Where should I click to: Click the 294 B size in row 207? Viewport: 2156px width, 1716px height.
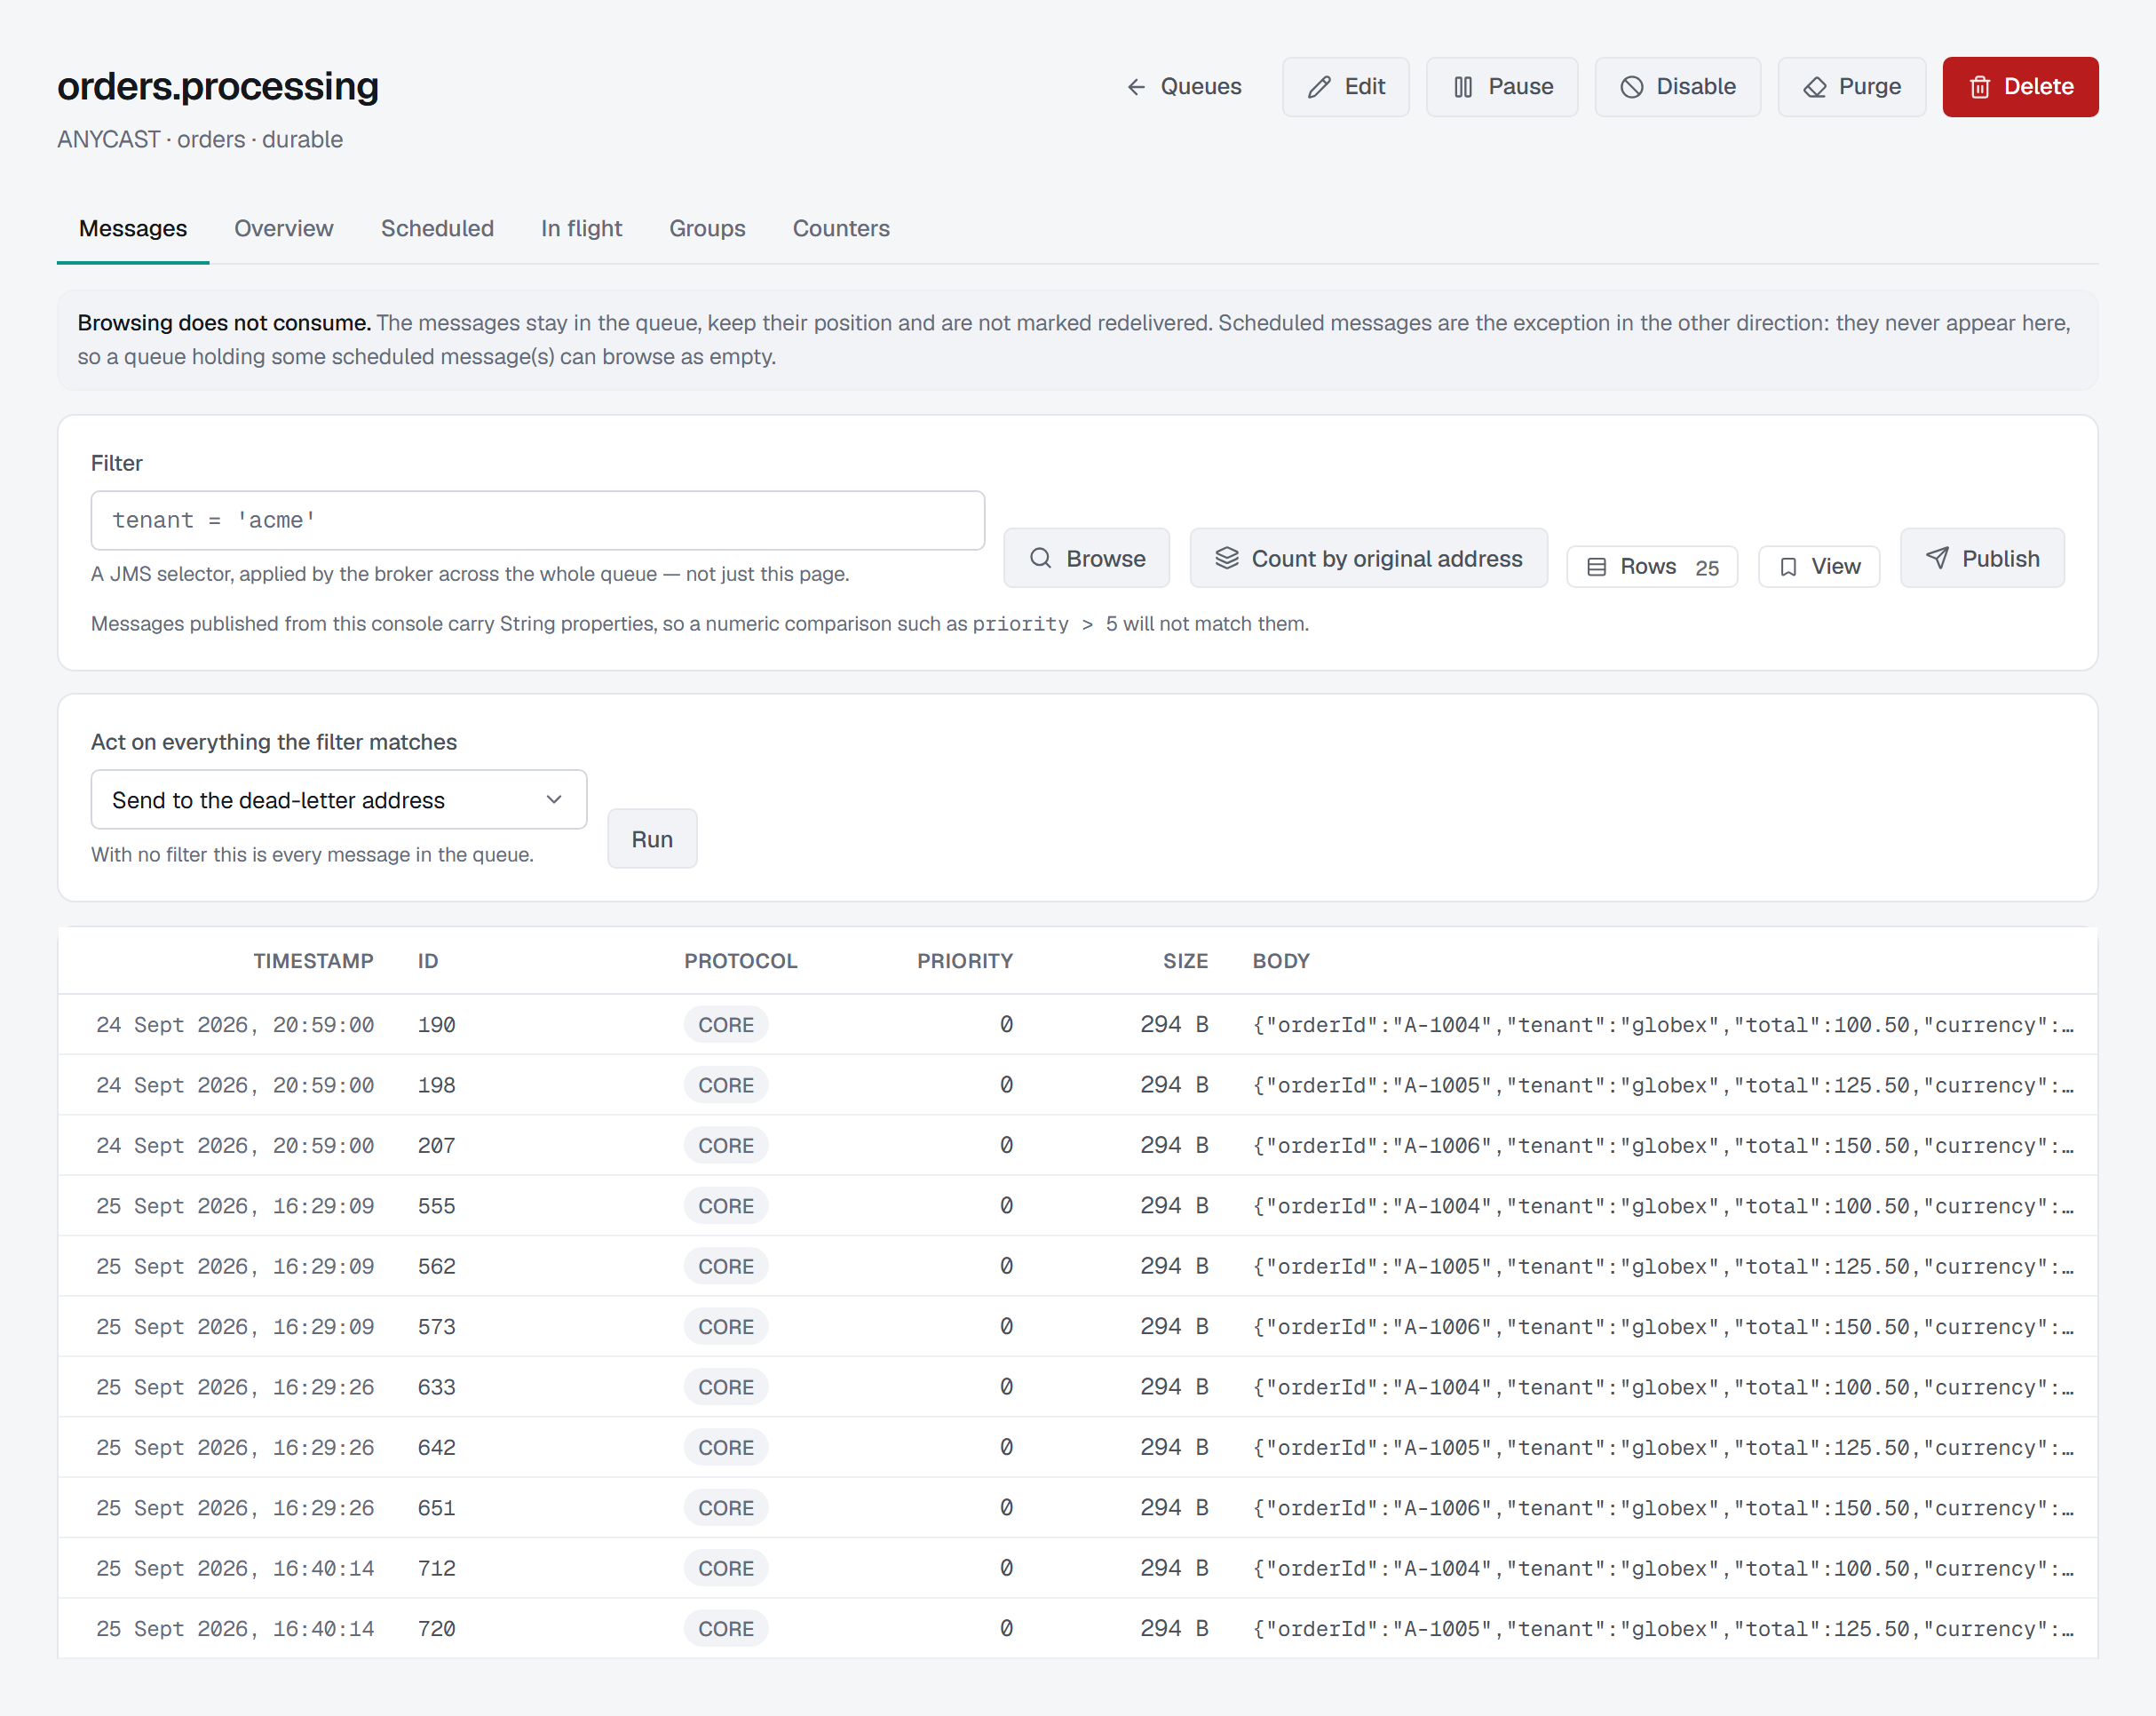[x=1174, y=1146]
